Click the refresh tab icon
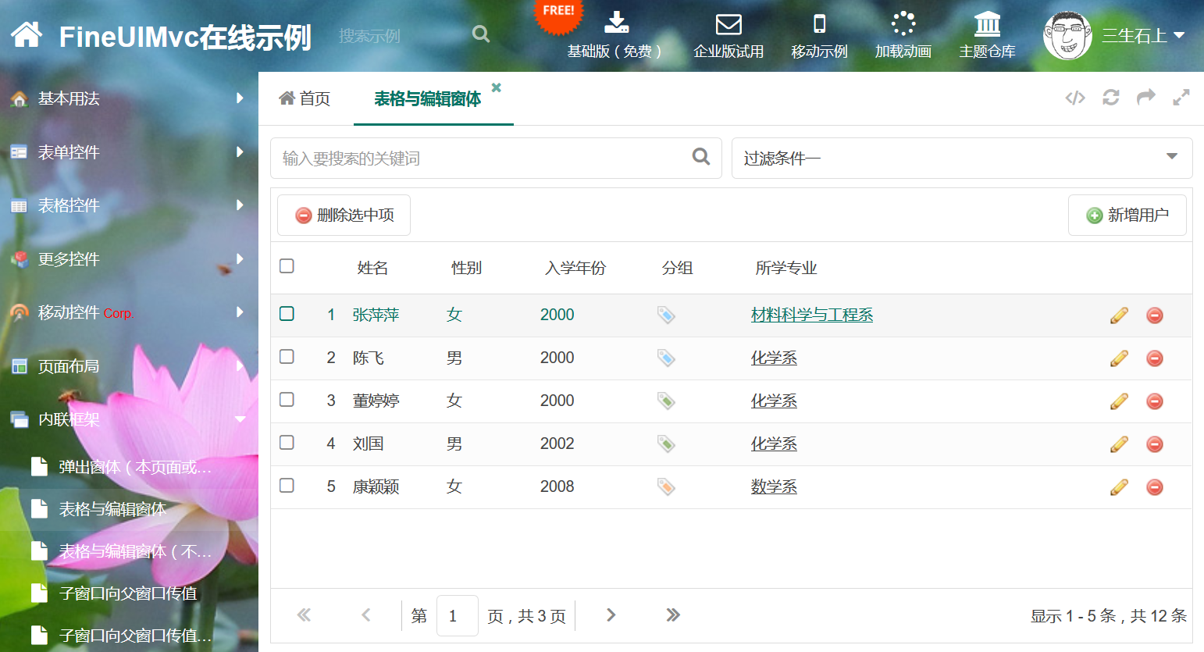Screen dimensions: 1204x652 (1110, 98)
